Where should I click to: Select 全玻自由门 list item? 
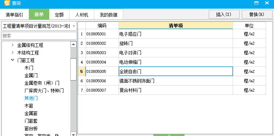pos(176,71)
